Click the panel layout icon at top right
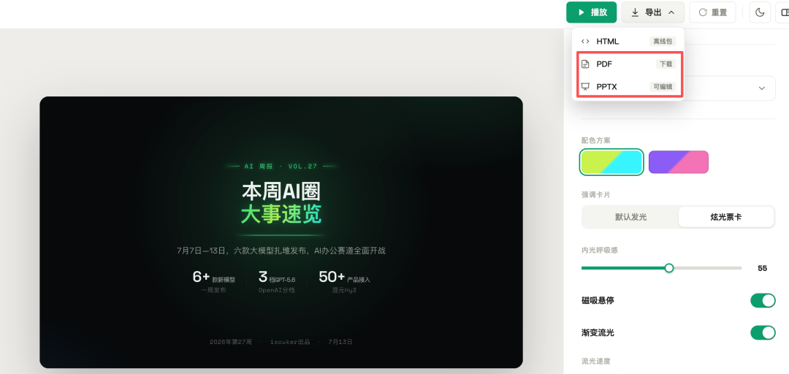Screen dimensions: 789x374 pos(784,12)
